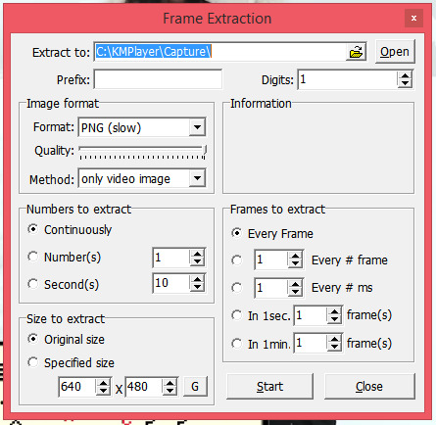The image size is (436, 425).
Task: Click the G button beside the size fields
Action: tap(195, 387)
